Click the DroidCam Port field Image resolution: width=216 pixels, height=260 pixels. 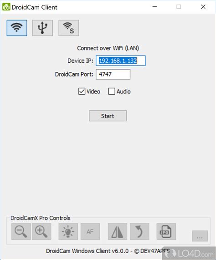click(113, 74)
